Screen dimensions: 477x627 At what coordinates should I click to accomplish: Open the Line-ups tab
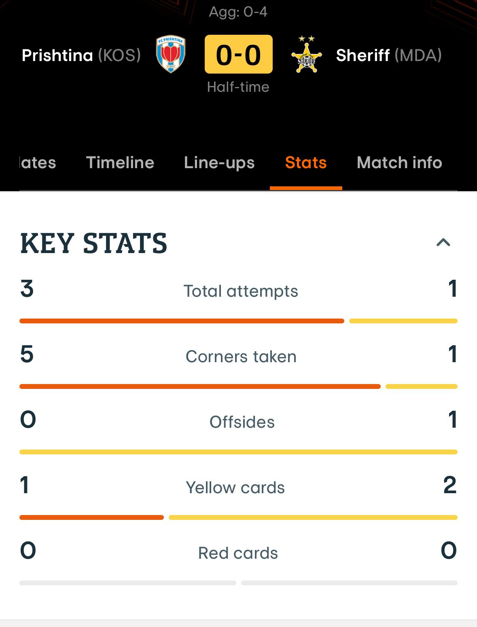[219, 163]
